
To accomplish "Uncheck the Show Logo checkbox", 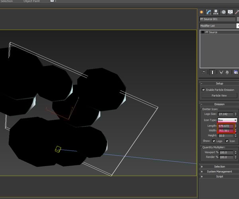I will pyautogui.click(x=214, y=141).
